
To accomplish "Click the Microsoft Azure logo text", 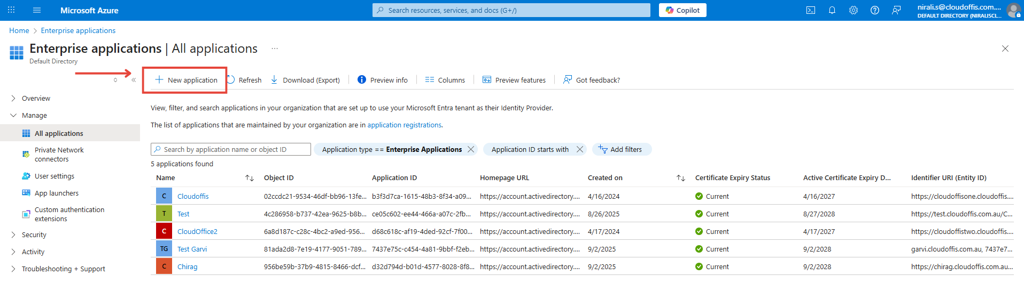I will point(89,10).
